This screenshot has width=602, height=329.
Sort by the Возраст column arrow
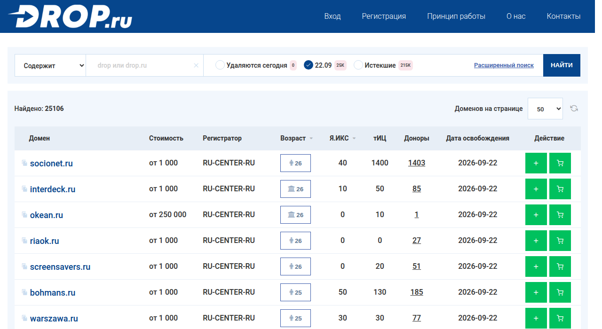pyautogui.click(x=311, y=139)
